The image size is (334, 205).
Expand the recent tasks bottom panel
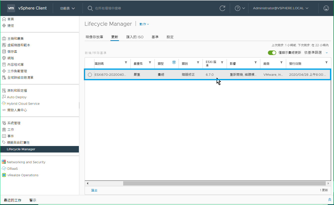[x=330, y=199]
